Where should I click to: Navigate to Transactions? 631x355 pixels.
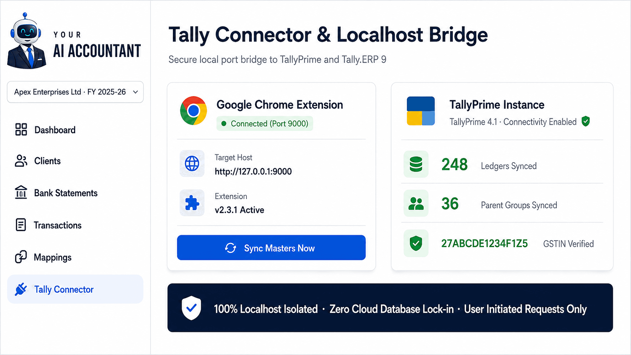coord(75,225)
